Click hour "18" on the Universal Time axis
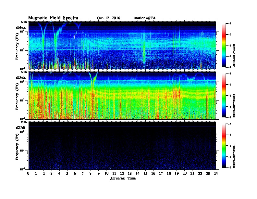Viewport: 257px width, 199px height. coord(169,173)
